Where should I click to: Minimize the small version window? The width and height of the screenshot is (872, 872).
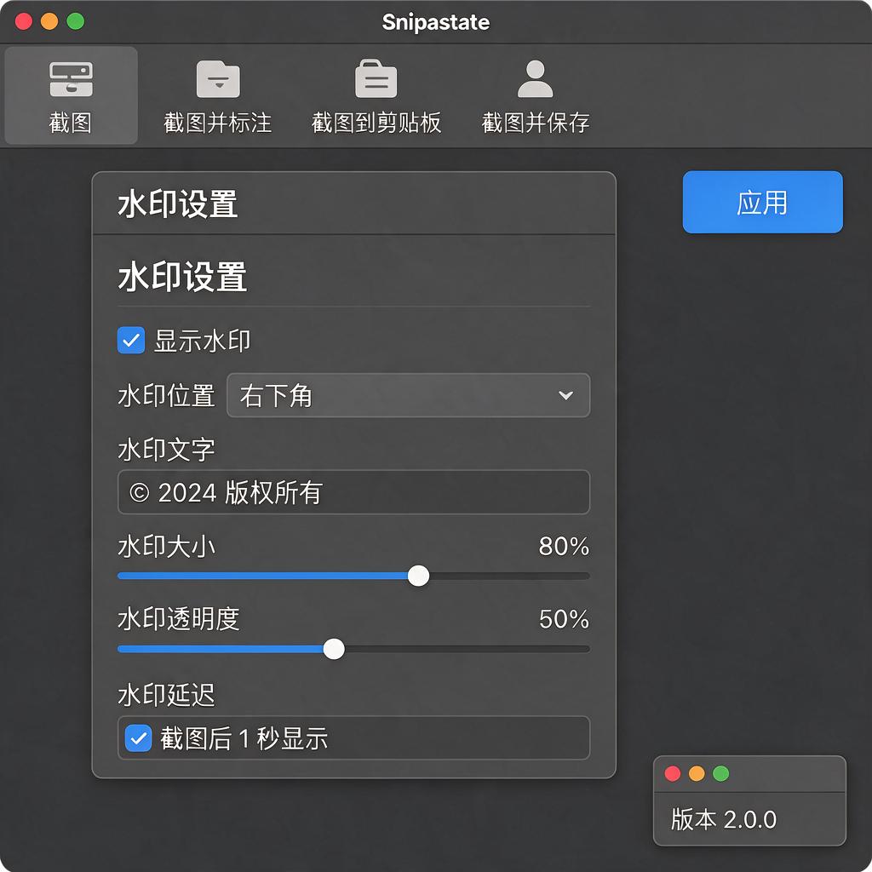pyautogui.click(x=697, y=773)
